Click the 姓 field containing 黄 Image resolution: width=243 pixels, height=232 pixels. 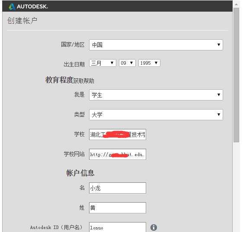pos(118,208)
